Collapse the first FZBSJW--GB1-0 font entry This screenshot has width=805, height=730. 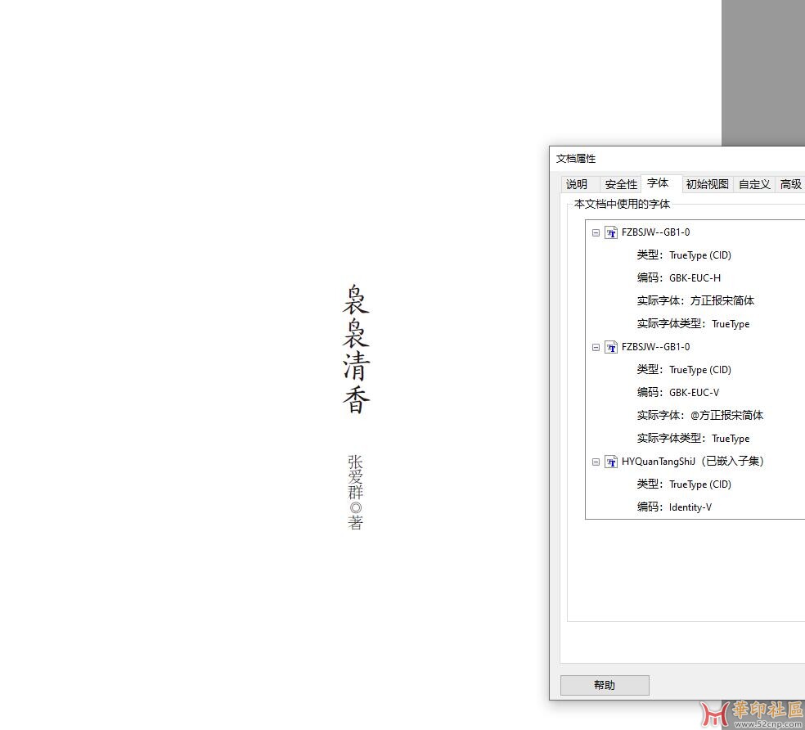click(x=596, y=232)
